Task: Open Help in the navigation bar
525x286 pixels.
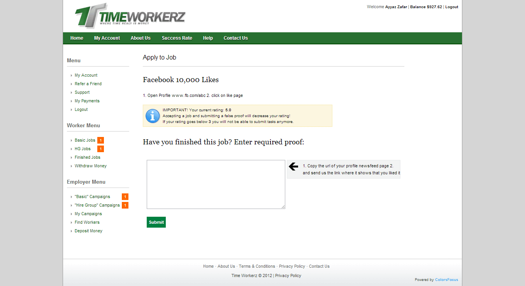Action: coord(208,38)
